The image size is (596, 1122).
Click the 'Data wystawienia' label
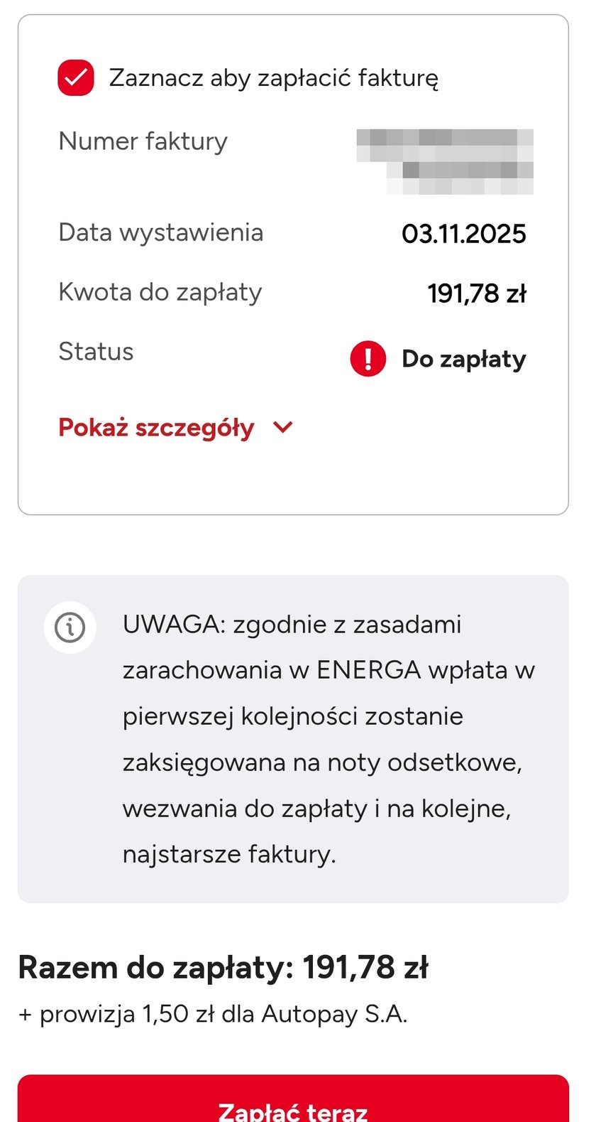[x=160, y=232]
